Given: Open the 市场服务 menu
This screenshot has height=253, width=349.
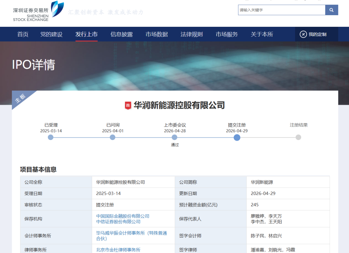Looking at the screenshot, I should click(227, 34).
